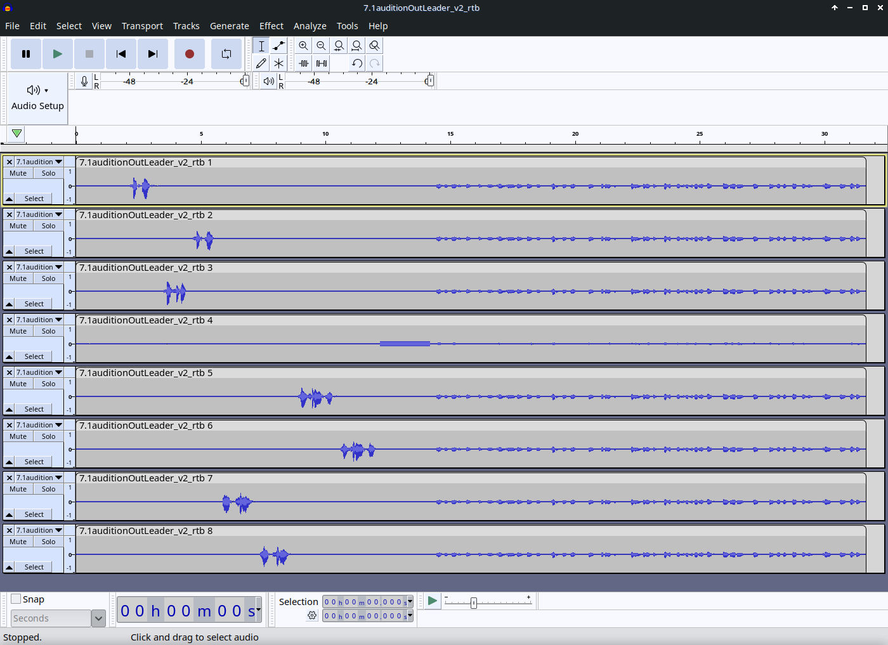Open the Tracks menu
The height and width of the screenshot is (645, 888).
point(186,26)
